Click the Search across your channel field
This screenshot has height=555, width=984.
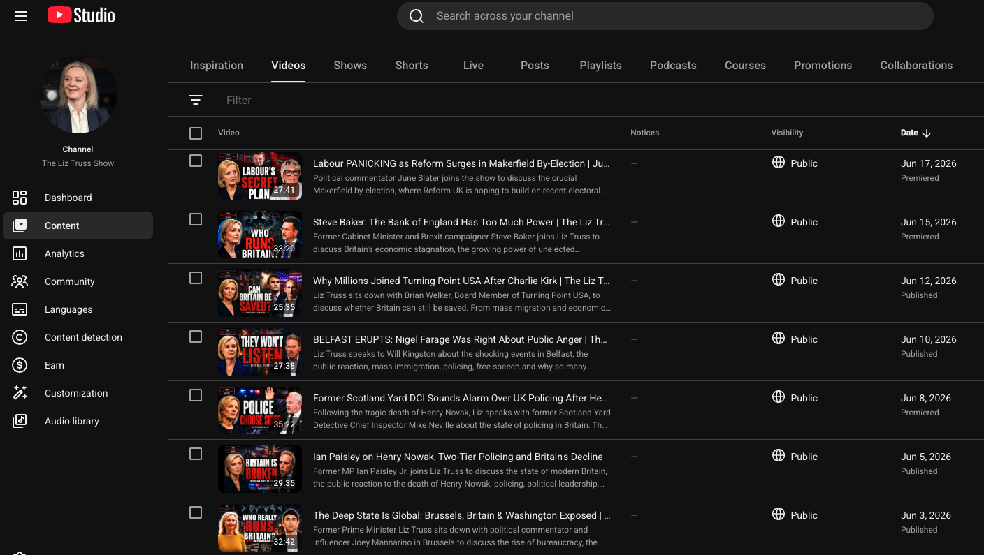tap(665, 16)
